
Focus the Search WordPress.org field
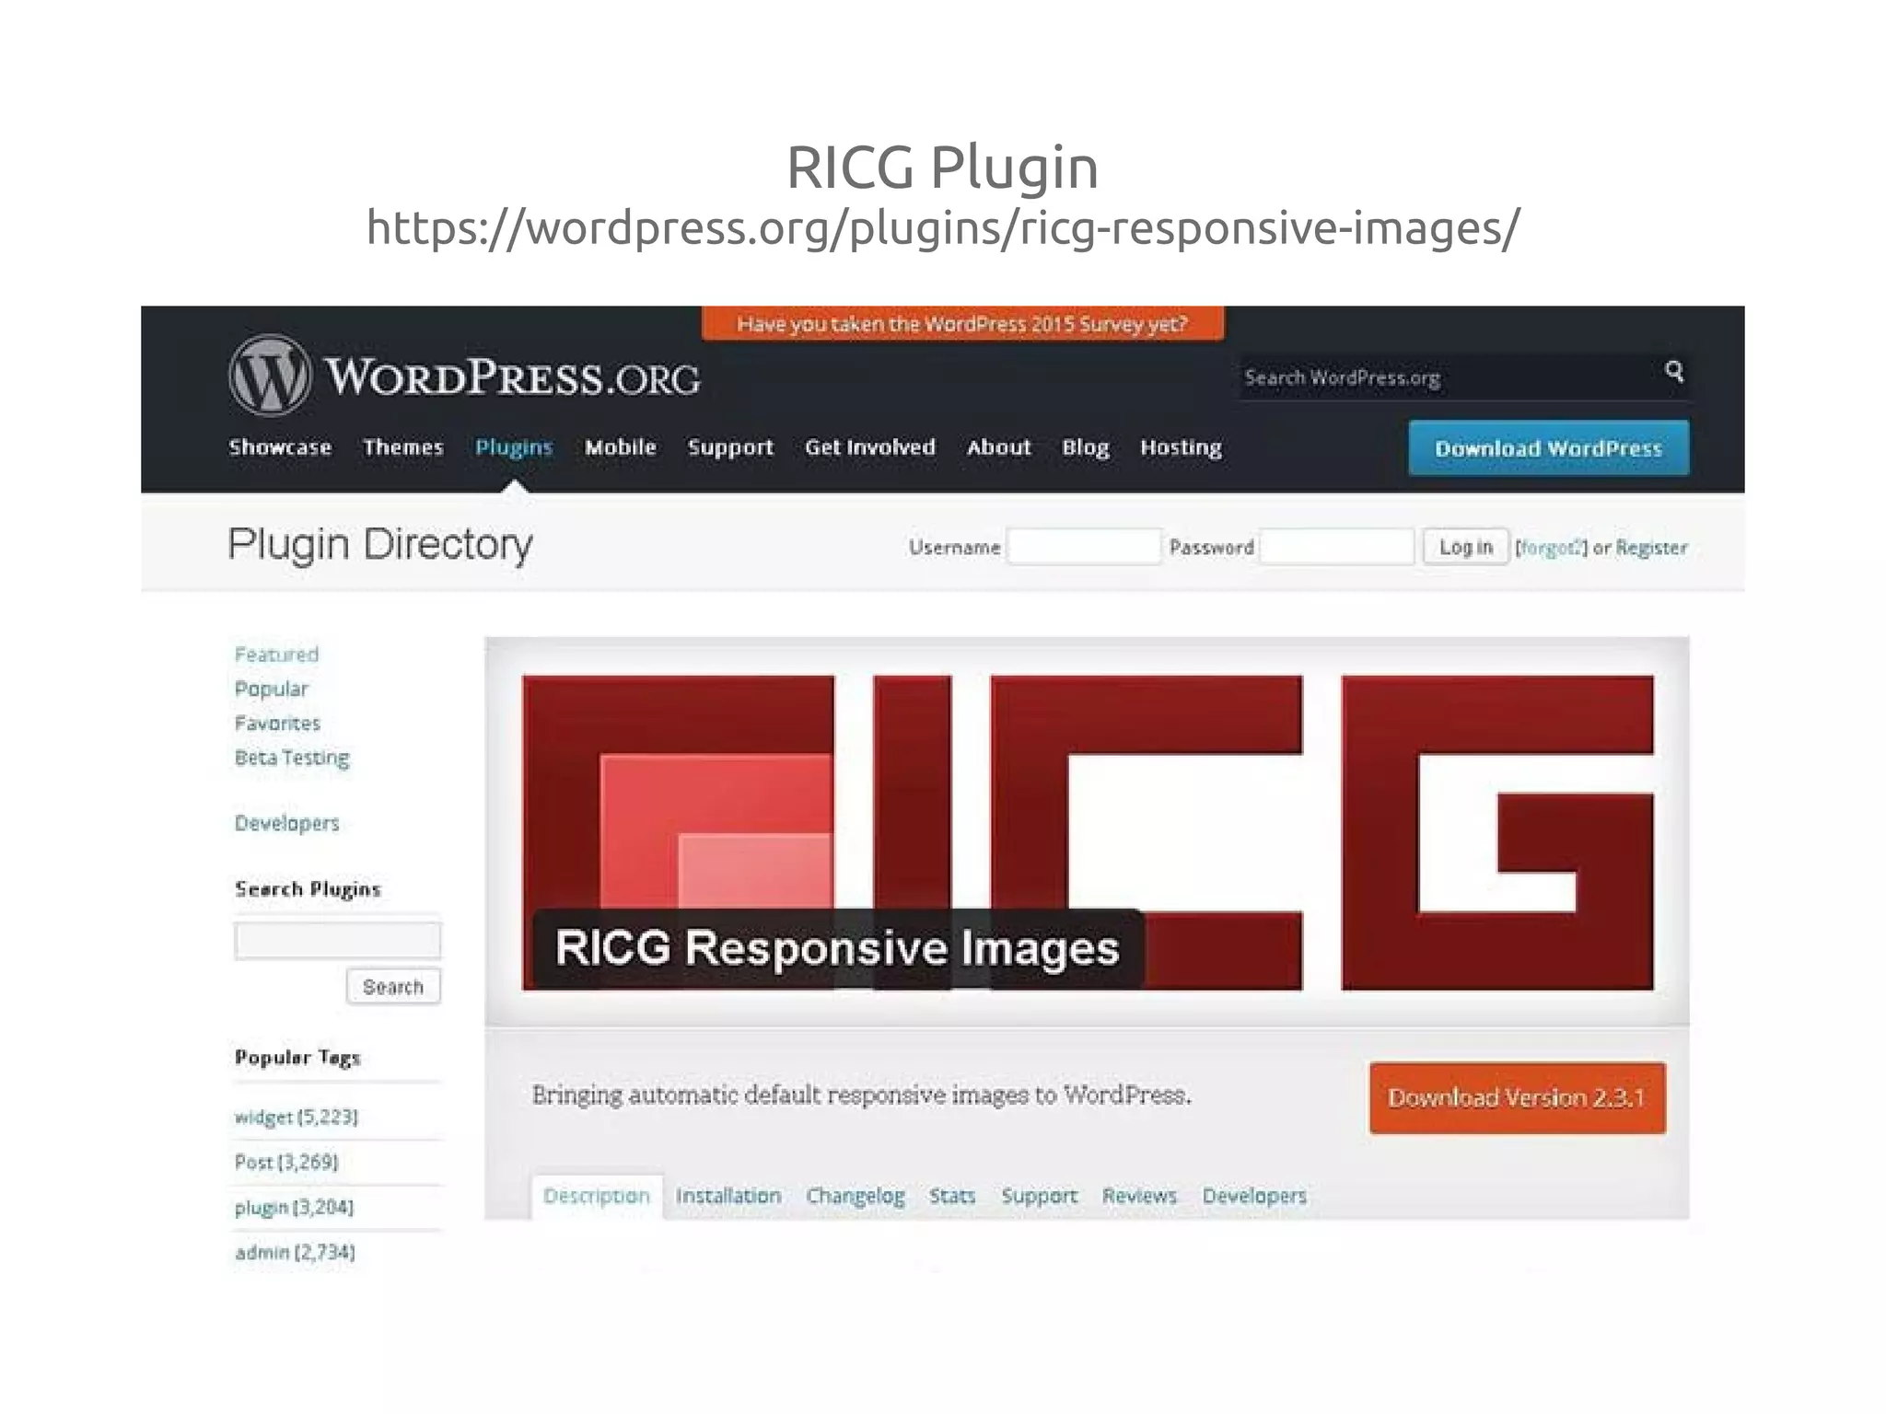(x=1464, y=377)
